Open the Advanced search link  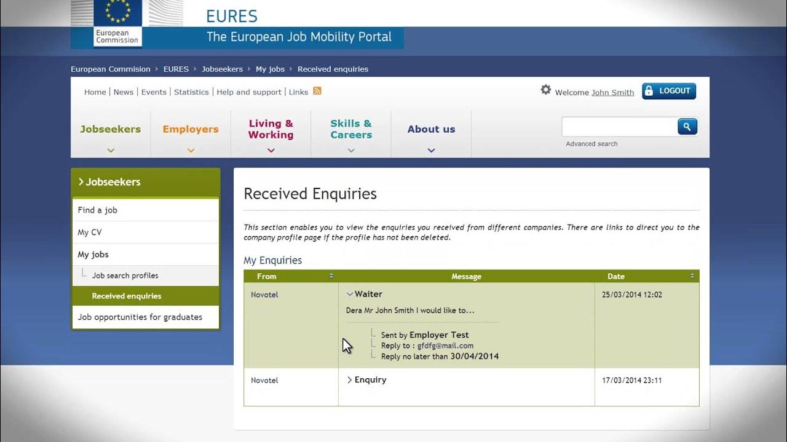pos(591,144)
